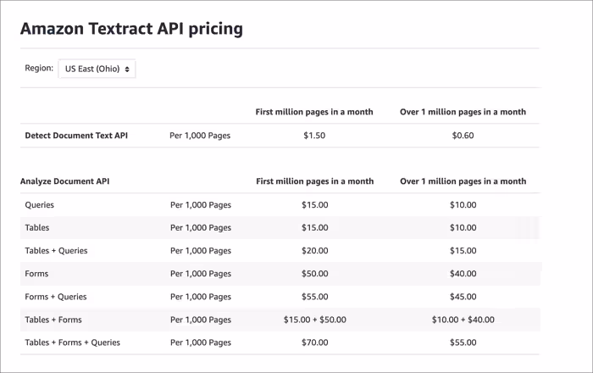
Task: Select the Queries row label
Action: (x=40, y=204)
